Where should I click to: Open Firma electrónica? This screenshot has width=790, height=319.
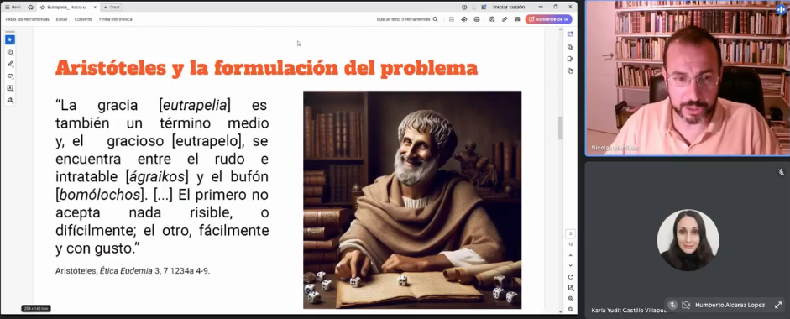pos(116,19)
